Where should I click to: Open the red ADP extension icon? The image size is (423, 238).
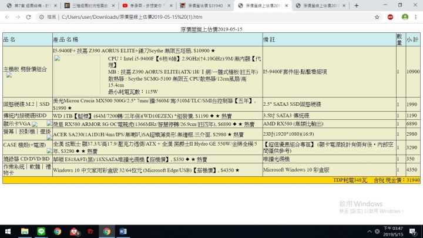[390, 17]
